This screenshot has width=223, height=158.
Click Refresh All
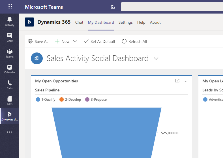[x=134, y=41]
